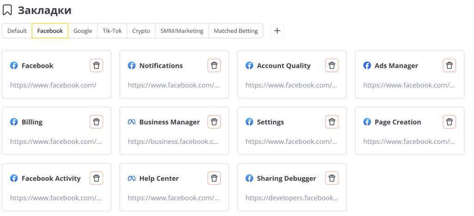
Task: Add a new bookmark group with plus button
Action: coord(277,31)
